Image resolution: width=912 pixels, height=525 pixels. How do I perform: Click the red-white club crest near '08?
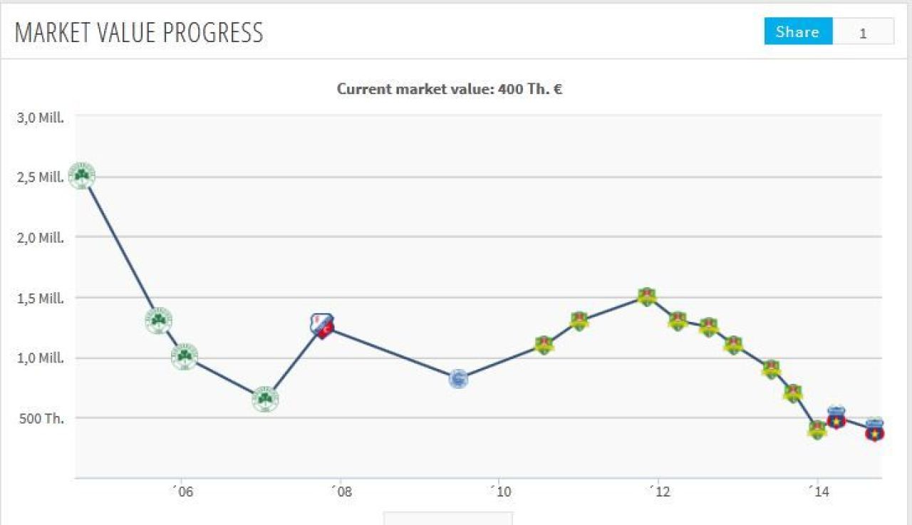point(322,326)
